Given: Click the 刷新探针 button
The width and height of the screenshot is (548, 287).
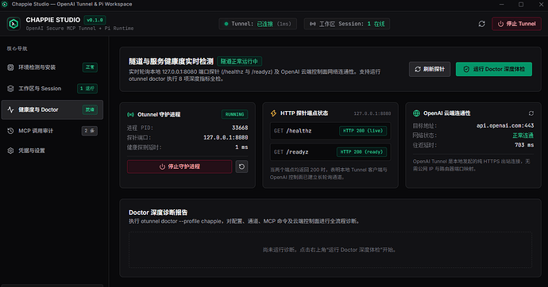Looking at the screenshot, I should 430,69.
